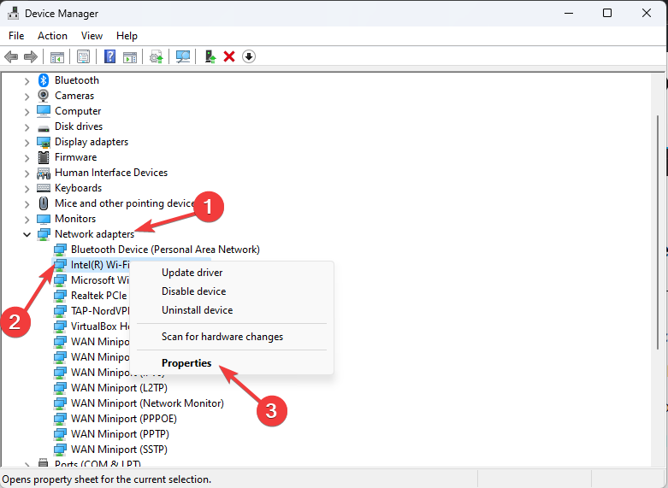
Task: Click the Disk drives category icon
Action: click(44, 127)
